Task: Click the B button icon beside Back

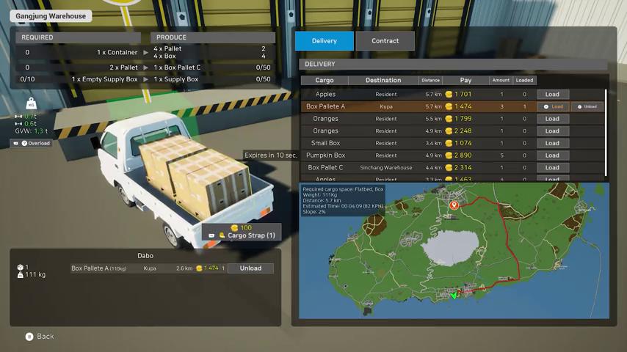Action: [29, 337]
